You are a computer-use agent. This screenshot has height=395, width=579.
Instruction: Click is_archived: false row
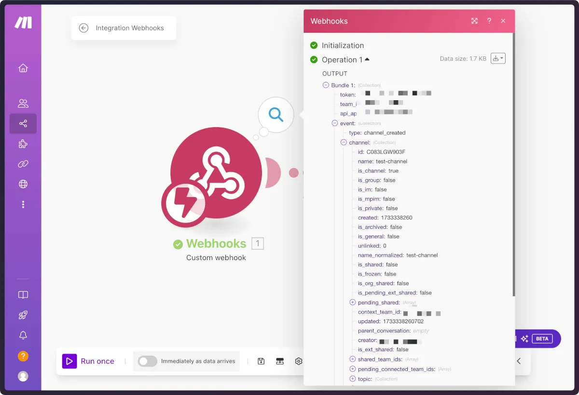click(x=380, y=227)
